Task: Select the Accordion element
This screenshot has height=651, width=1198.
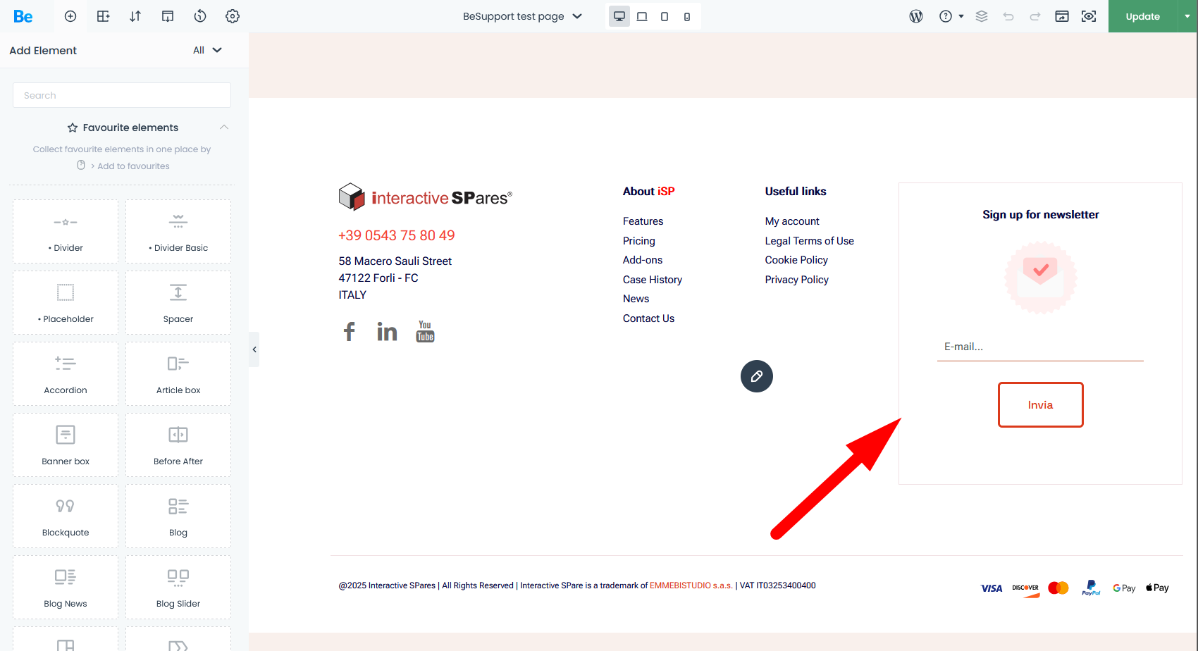Action: pos(66,374)
